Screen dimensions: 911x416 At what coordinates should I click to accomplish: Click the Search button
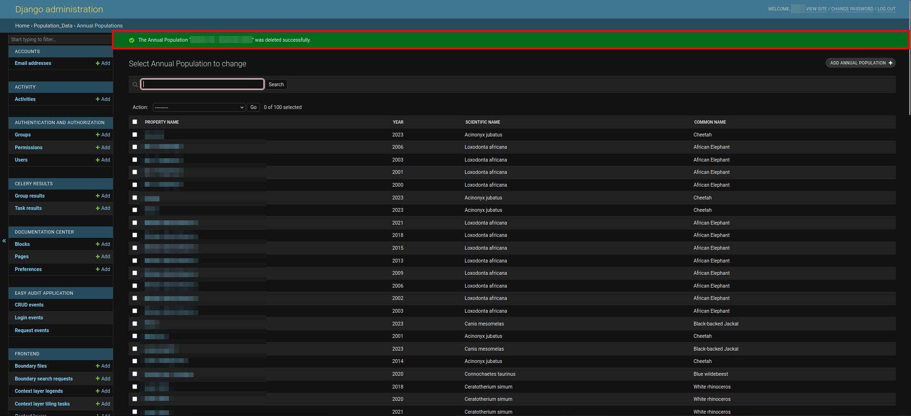click(276, 85)
